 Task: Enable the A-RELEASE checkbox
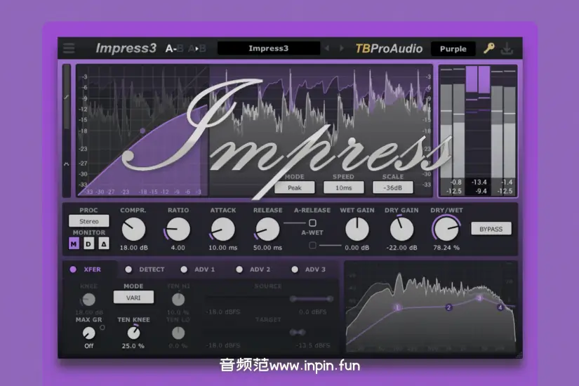[x=312, y=222]
